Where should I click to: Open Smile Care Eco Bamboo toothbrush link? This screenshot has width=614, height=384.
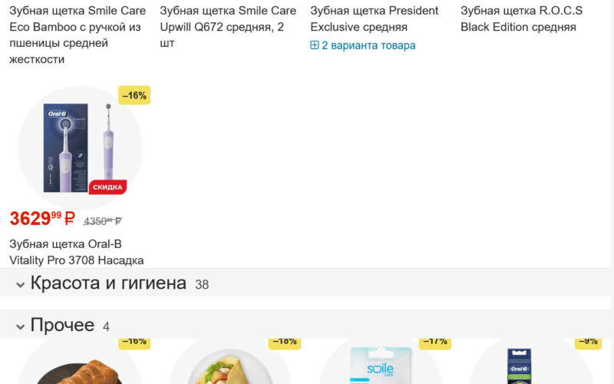pos(78,35)
